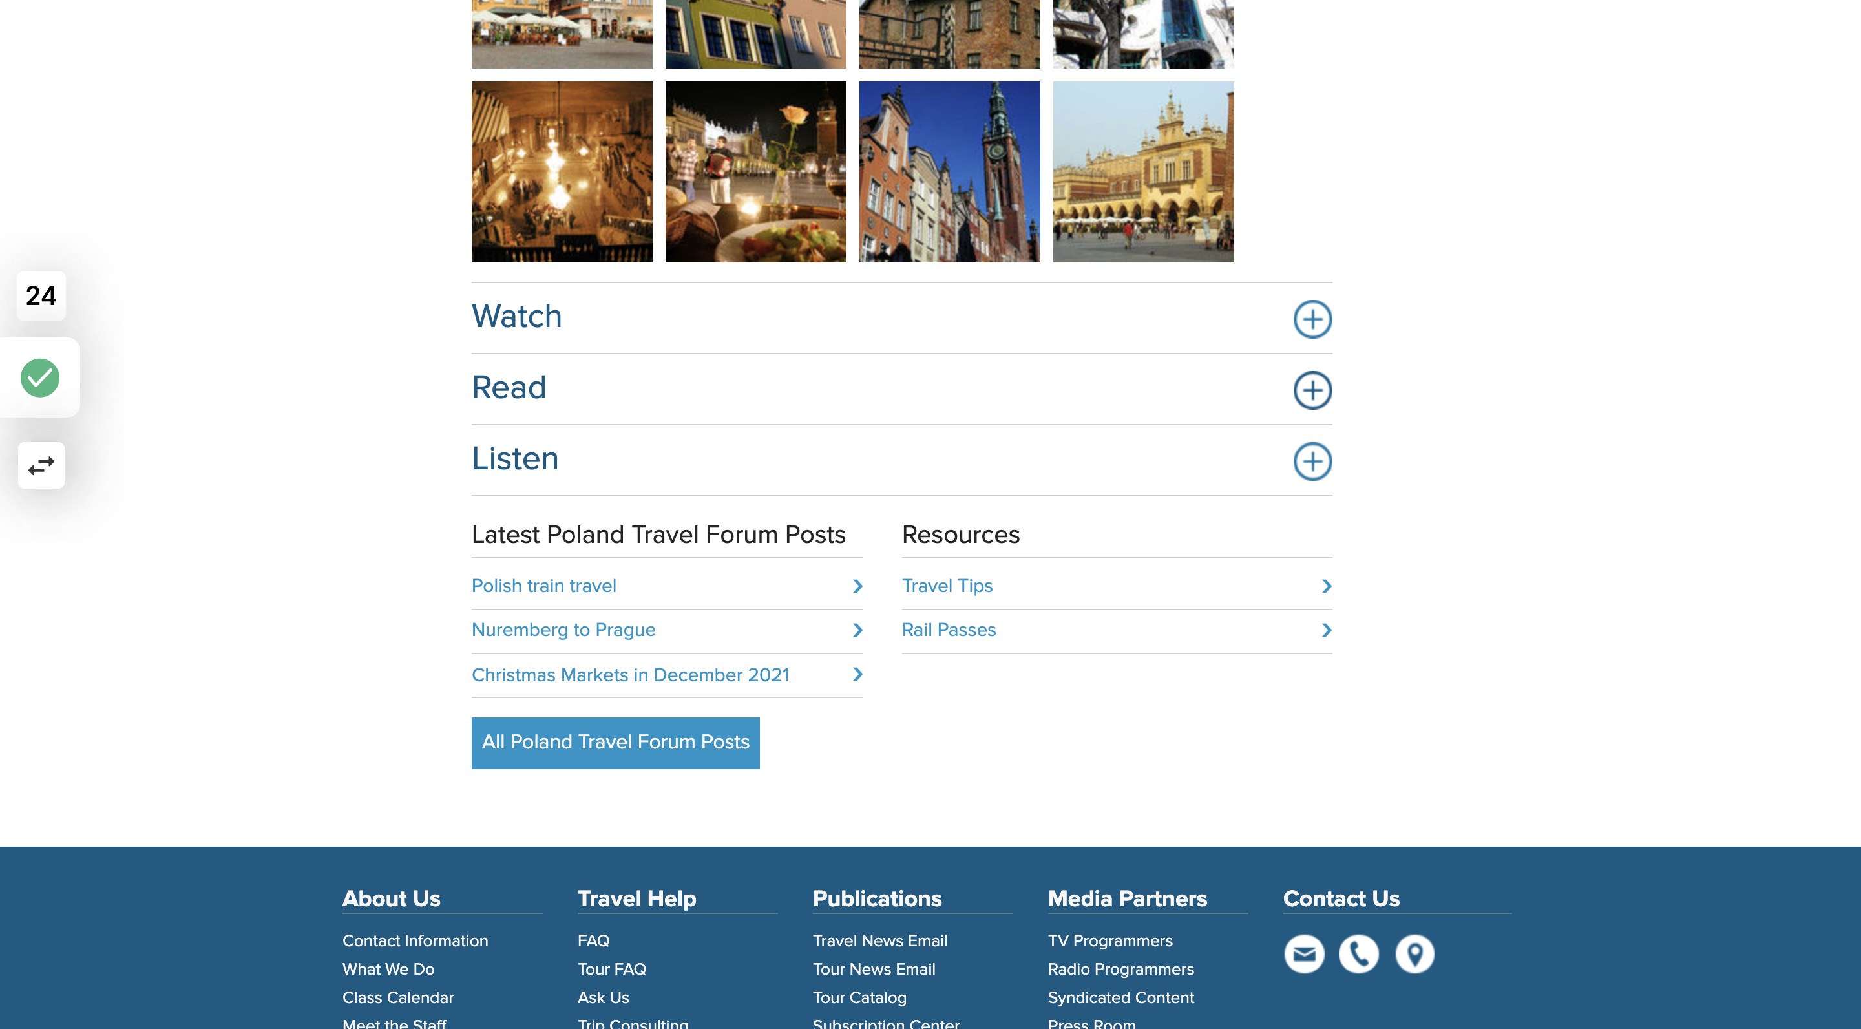The width and height of the screenshot is (1861, 1029).
Task: Open Christmas Markets in December 2021 post
Action: click(630, 675)
